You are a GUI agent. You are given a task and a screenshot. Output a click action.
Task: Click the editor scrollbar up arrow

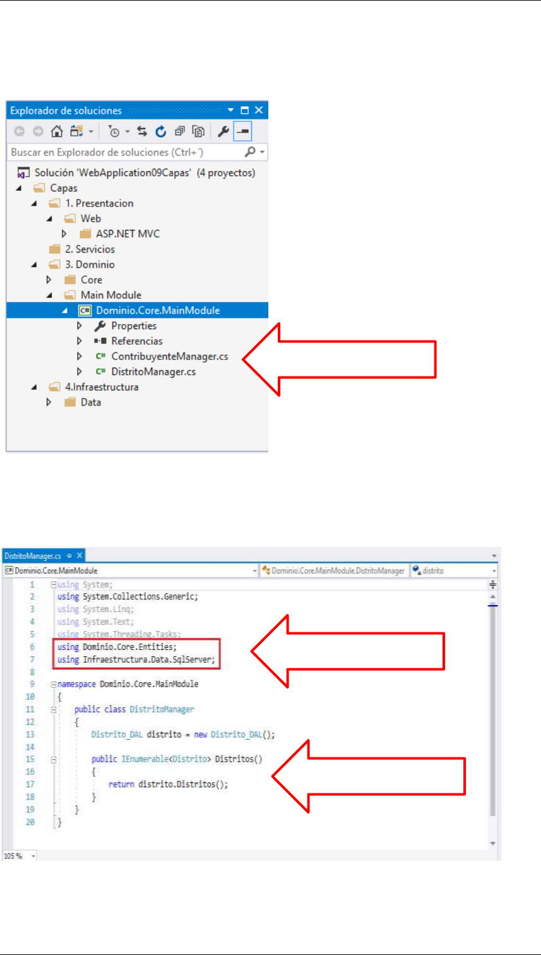point(494,596)
